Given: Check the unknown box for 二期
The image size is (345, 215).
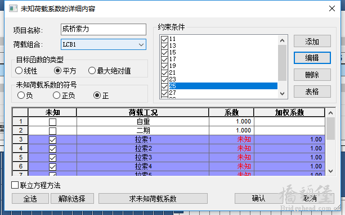Looking at the screenshot, I should click(52, 131).
